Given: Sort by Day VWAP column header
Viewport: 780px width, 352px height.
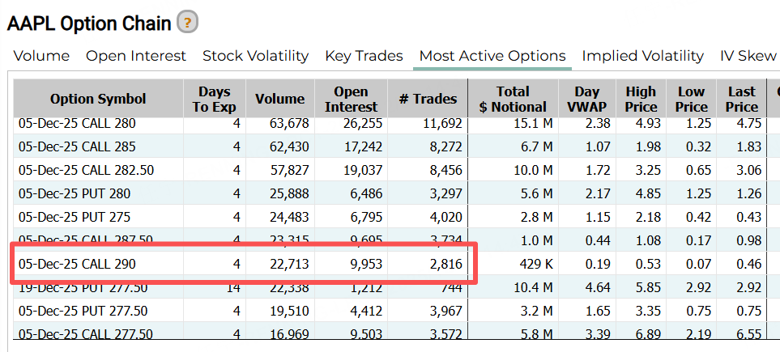Looking at the screenshot, I should pos(587,99).
